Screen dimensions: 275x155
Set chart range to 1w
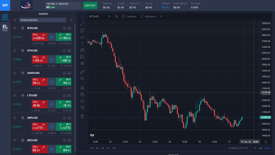(x=108, y=148)
